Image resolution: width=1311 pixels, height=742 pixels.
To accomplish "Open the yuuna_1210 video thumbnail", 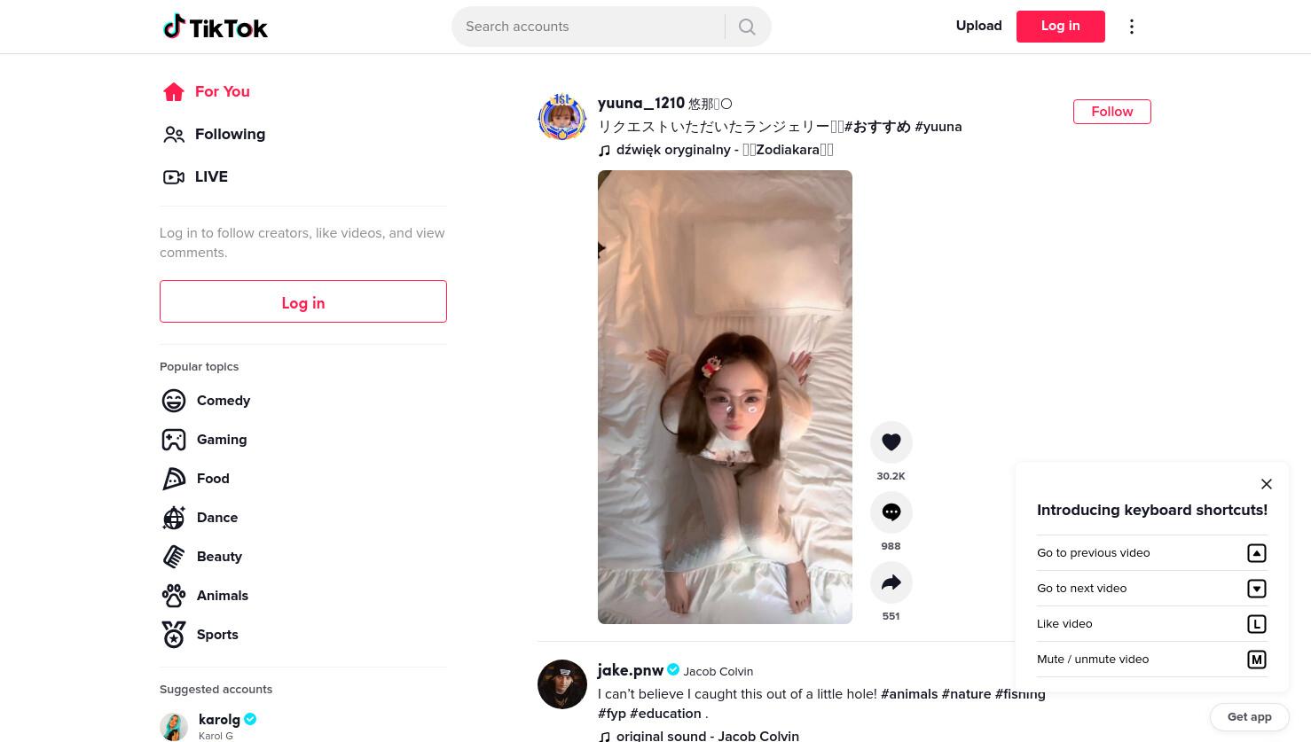I will (x=725, y=397).
